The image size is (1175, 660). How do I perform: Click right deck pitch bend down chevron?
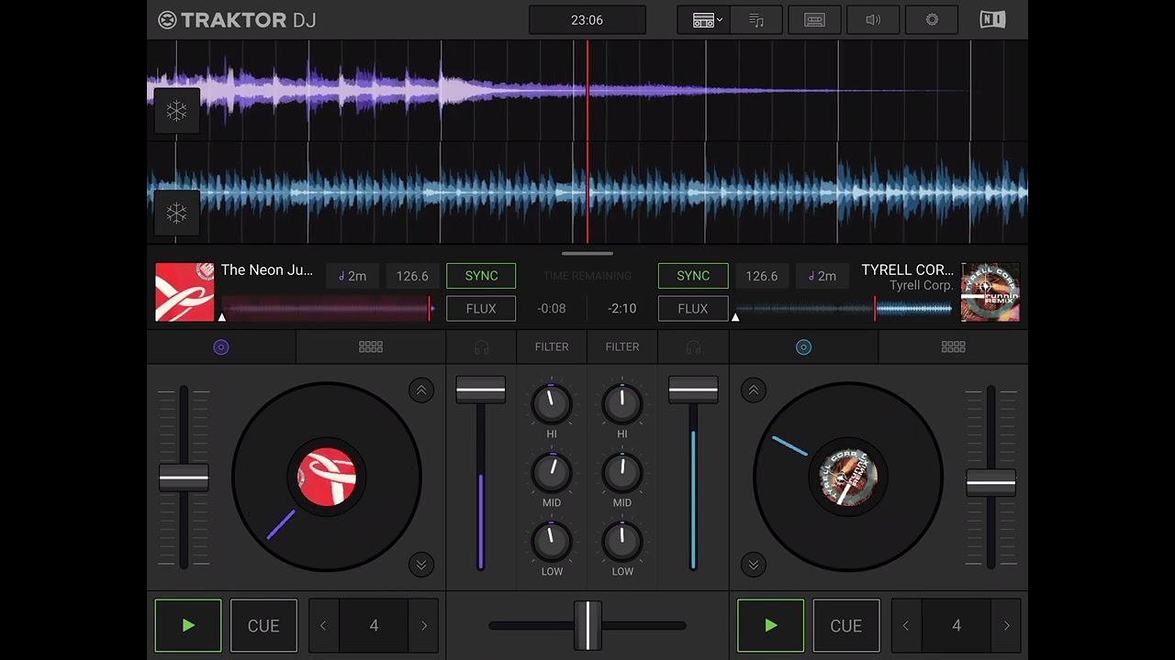coord(754,565)
